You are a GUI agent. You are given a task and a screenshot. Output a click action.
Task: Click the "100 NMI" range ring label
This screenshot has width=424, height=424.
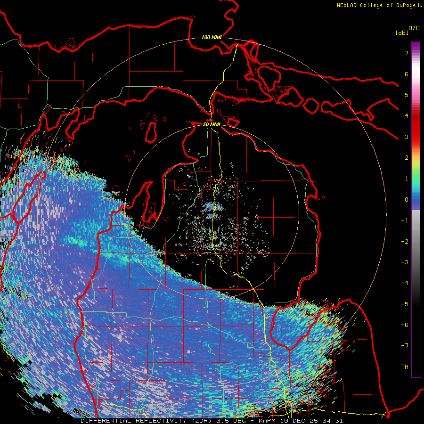212,37
